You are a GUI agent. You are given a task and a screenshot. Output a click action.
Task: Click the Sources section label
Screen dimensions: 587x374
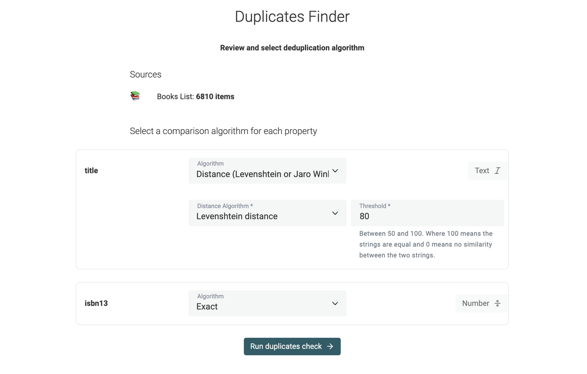pos(145,74)
